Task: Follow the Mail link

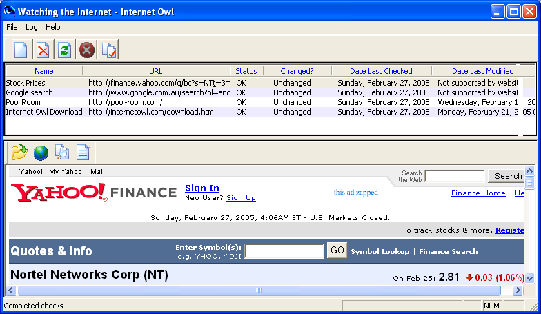Action: pos(97,171)
